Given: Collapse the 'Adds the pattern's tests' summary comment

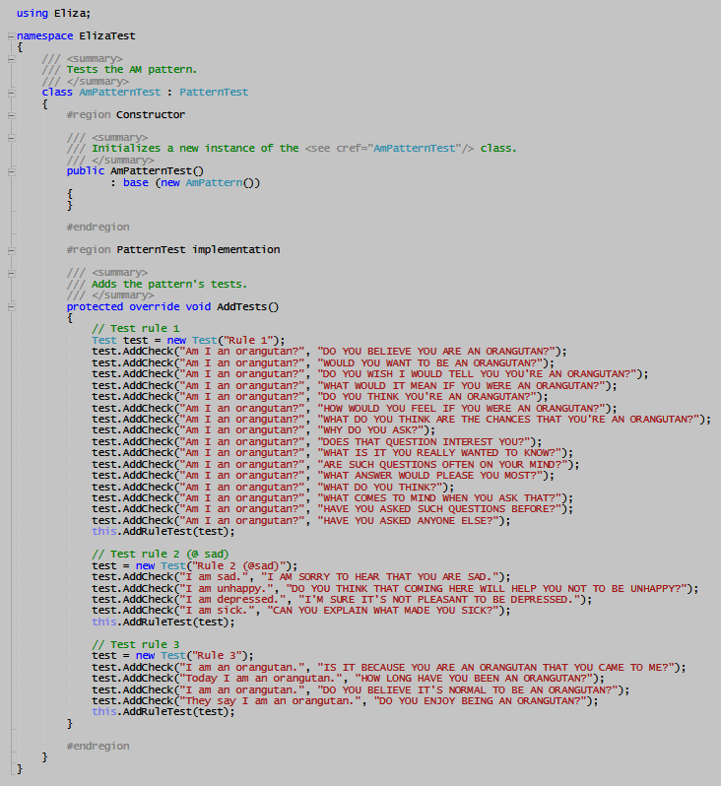Looking at the screenshot, I should coord(11,273).
